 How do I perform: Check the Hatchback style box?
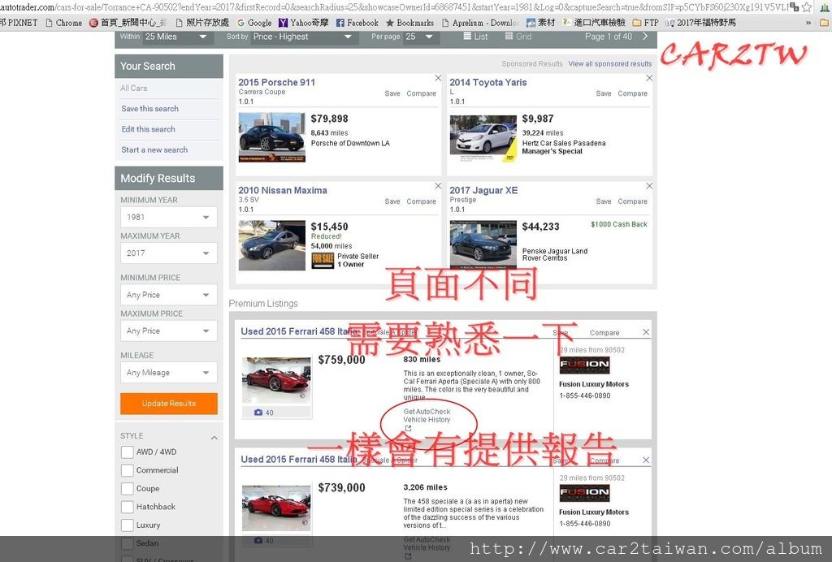coord(127,507)
